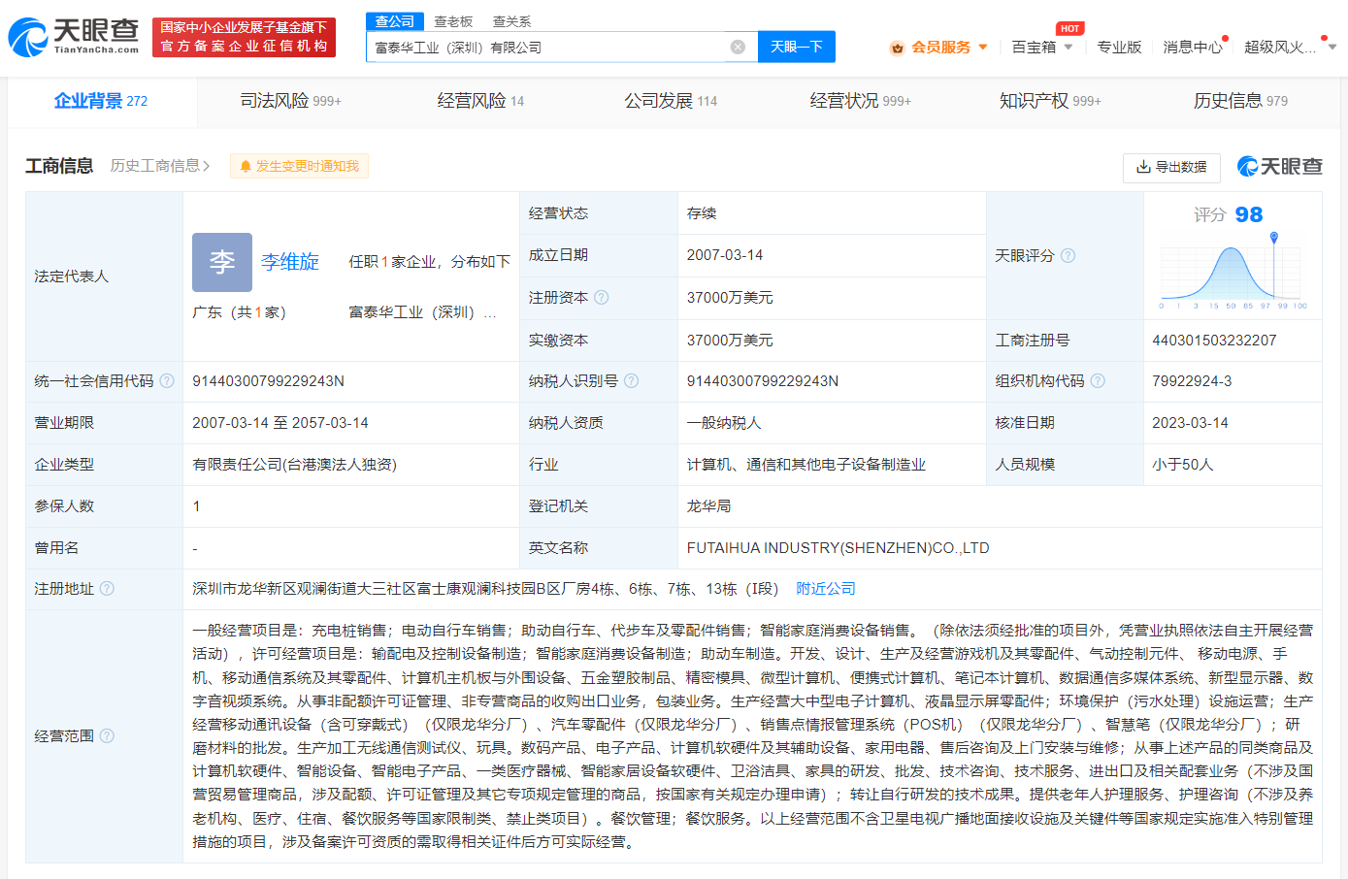
Task: Click 有限责任公司(台港澳法人独资) company type
Action: click(x=295, y=465)
